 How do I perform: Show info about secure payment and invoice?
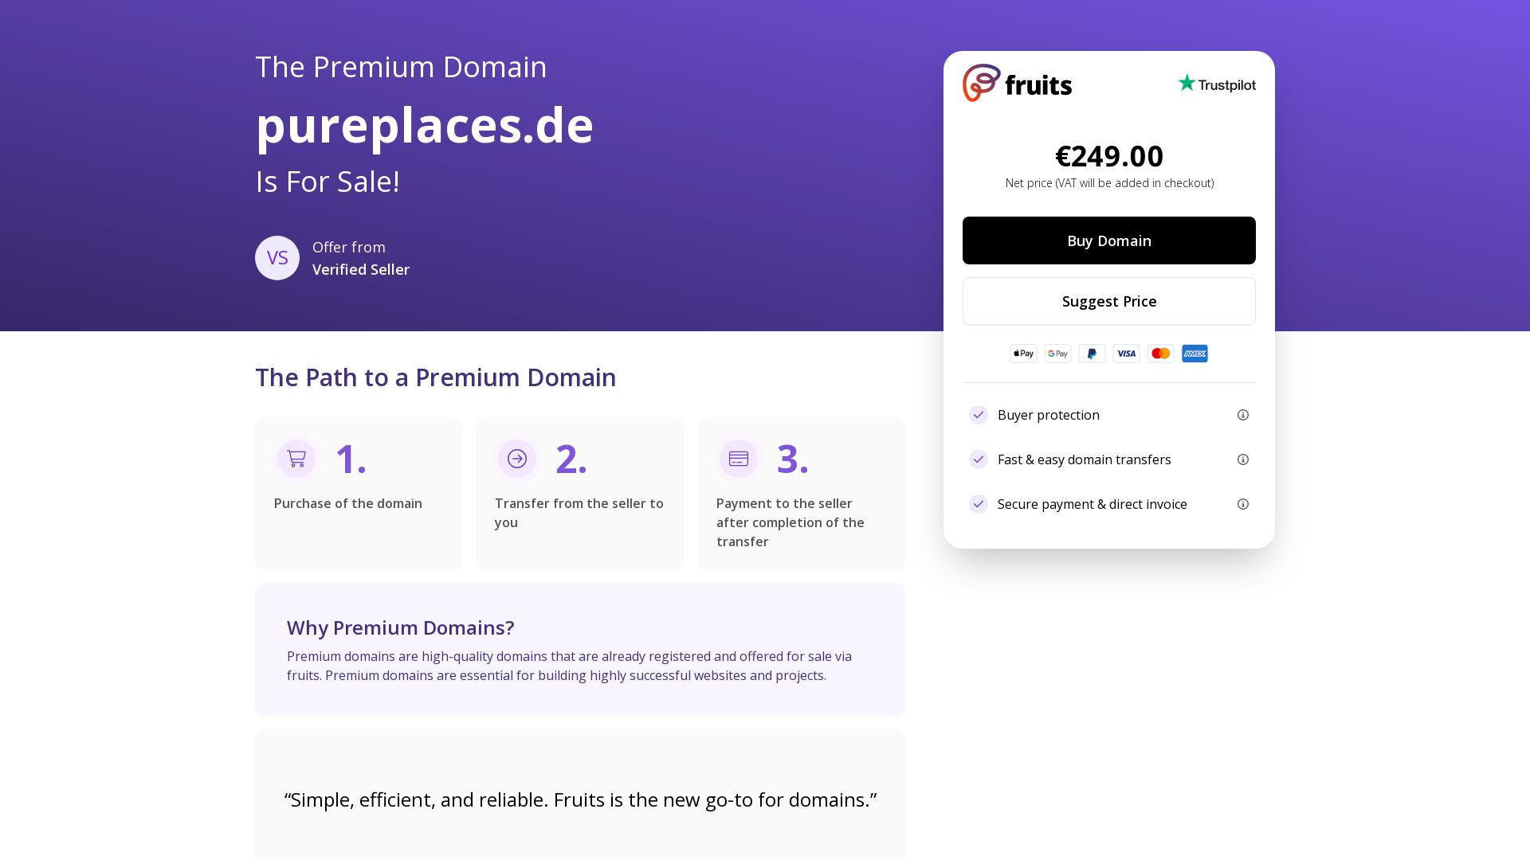click(x=1243, y=504)
